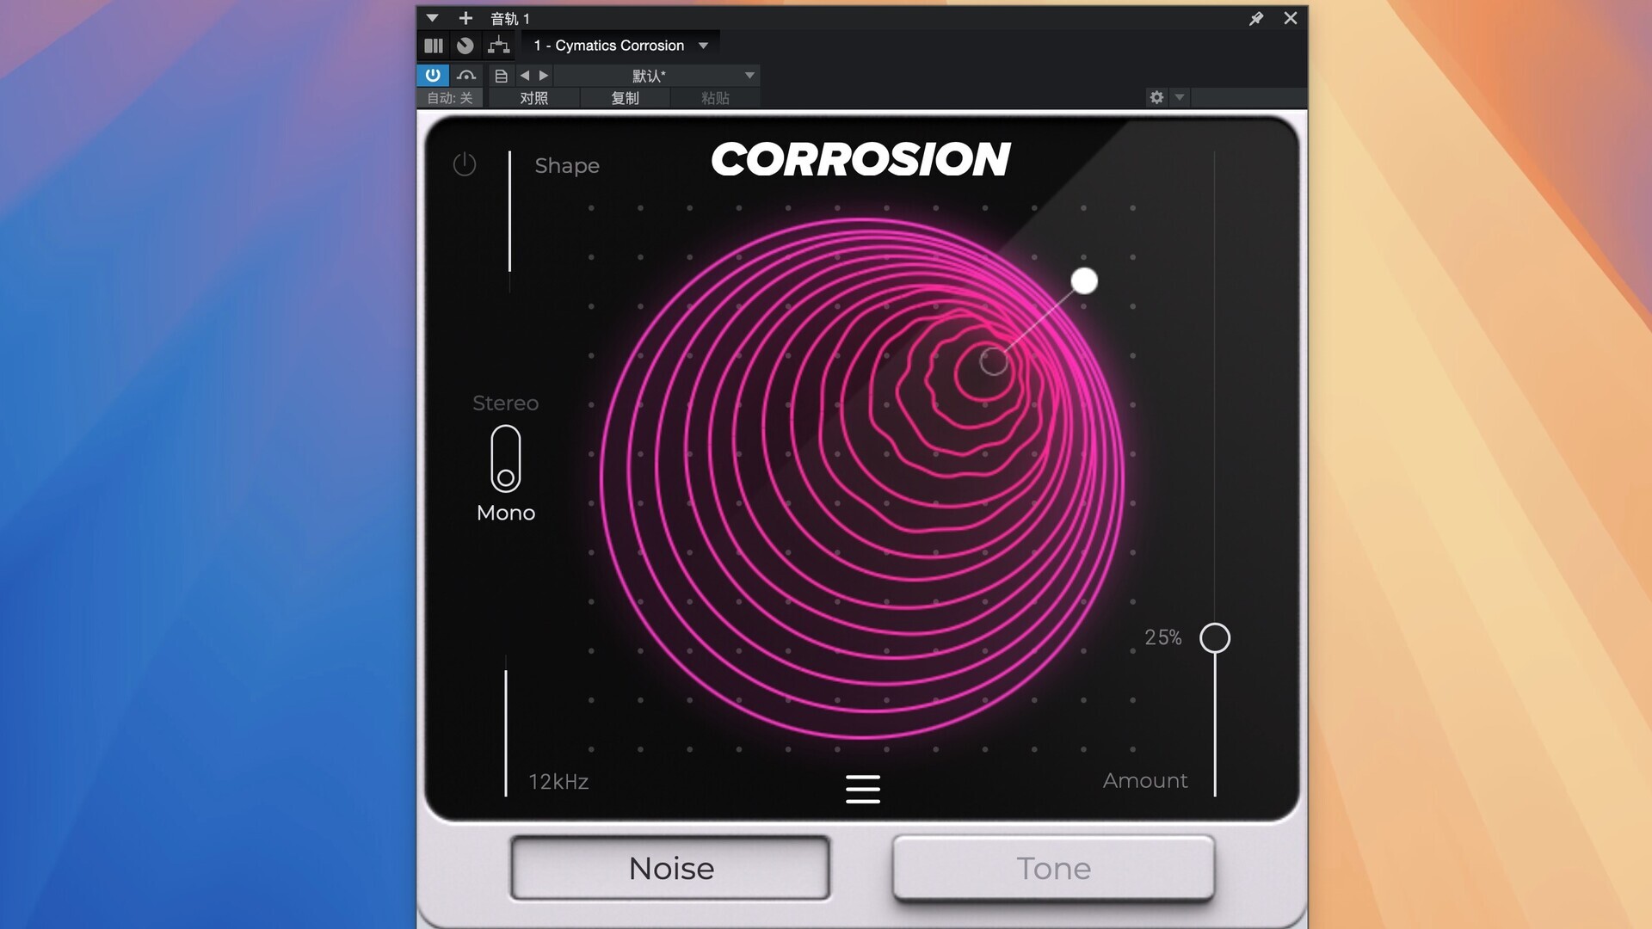This screenshot has width=1652, height=929.
Task: Open the routing tree icon
Action: click(x=498, y=46)
